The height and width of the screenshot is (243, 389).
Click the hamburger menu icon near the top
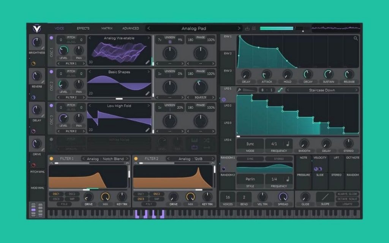253,28
